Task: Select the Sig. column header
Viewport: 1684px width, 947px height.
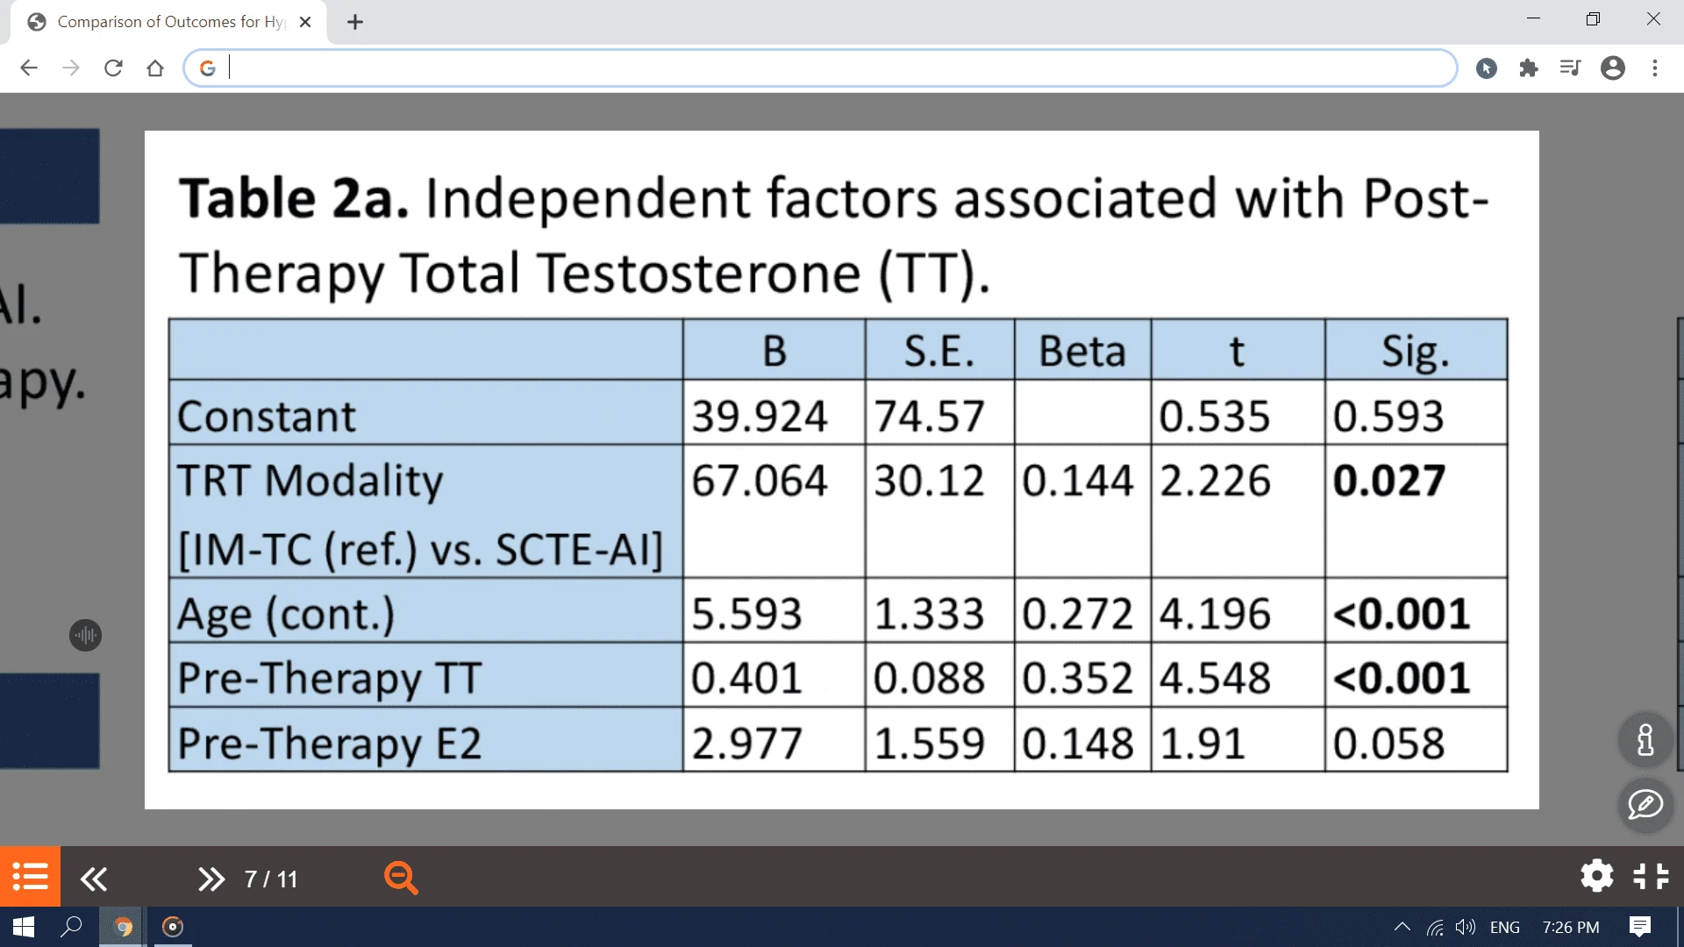Action: 1416,351
